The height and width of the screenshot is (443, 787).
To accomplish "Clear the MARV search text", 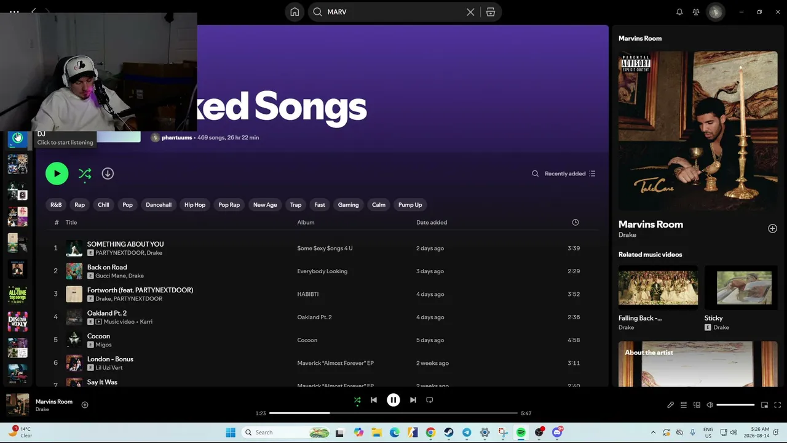I will click(470, 12).
